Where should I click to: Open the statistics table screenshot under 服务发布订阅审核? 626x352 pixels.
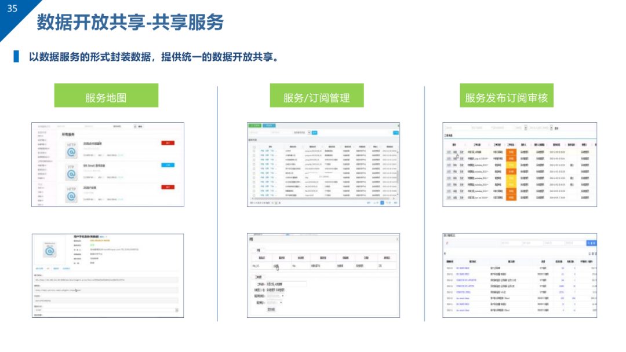click(520, 276)
